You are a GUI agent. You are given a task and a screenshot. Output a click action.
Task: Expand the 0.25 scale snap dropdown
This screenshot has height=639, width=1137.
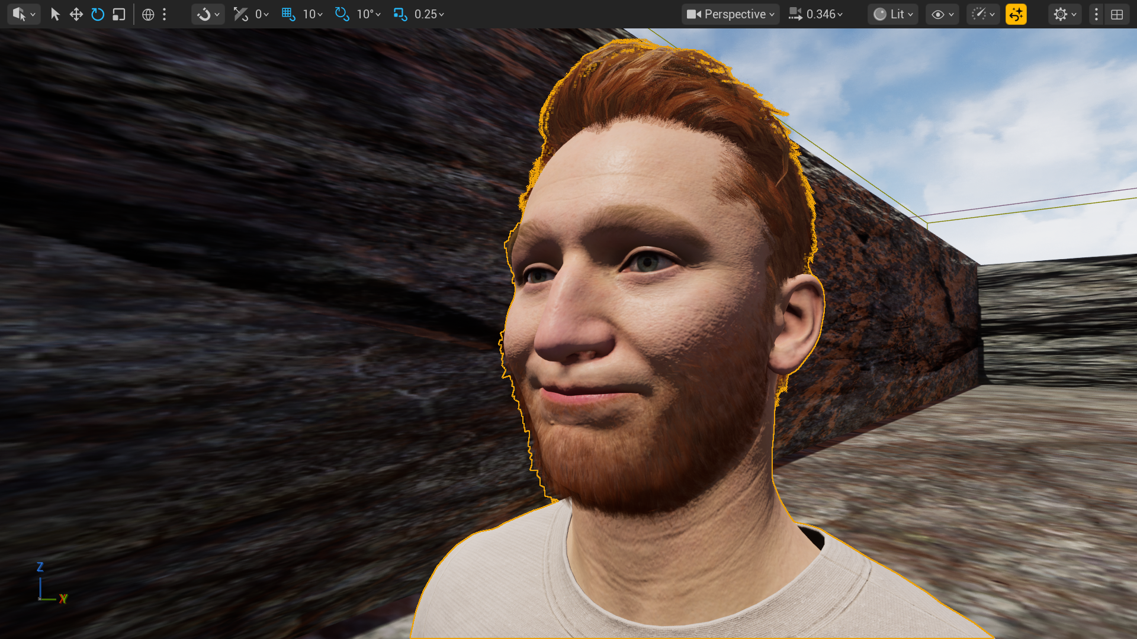[x=429, y=14]
